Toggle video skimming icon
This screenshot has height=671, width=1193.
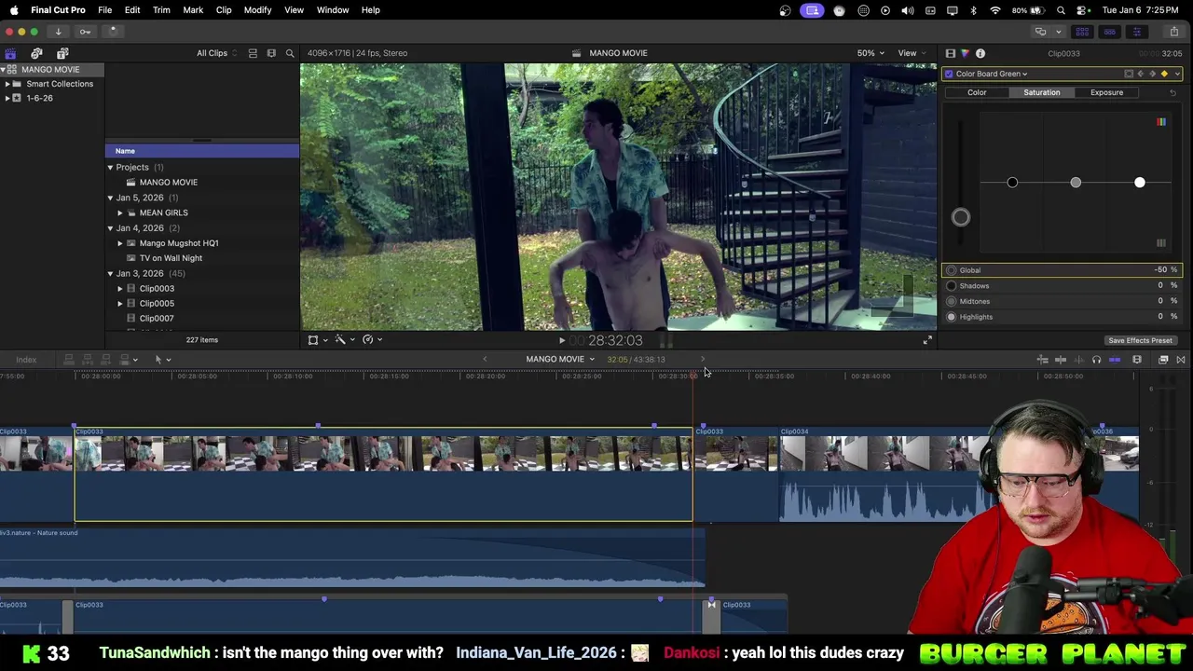point(1061,360)
